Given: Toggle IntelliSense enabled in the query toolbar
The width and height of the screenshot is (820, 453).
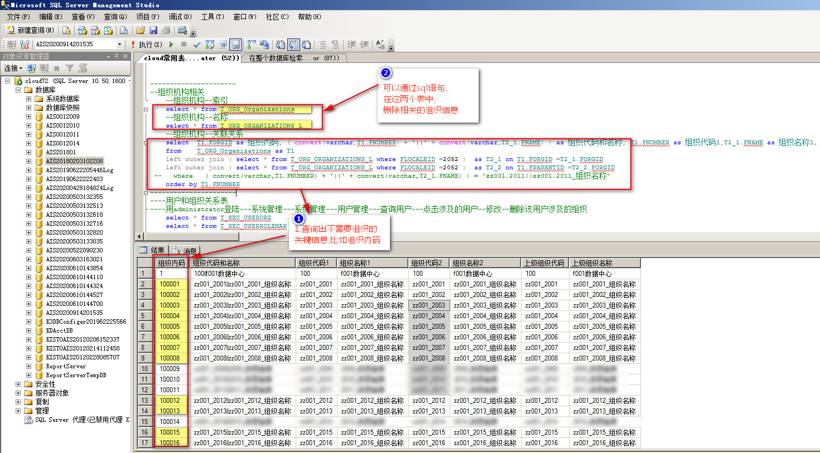Looking at the screenshot, I should (x=236, y=45).
